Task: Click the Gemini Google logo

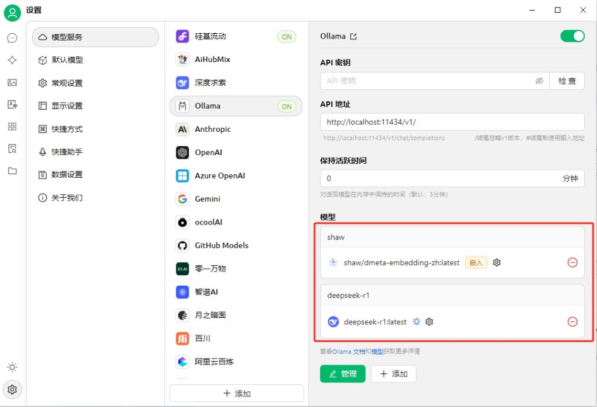Action: tap(182, 199)
